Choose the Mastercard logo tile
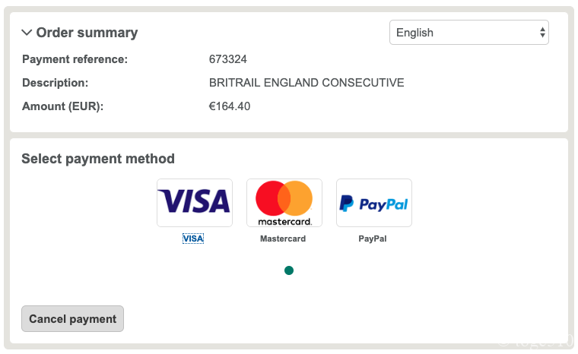Image resolution: width=578 pixels, height=354 pixels. click(284, 202)
